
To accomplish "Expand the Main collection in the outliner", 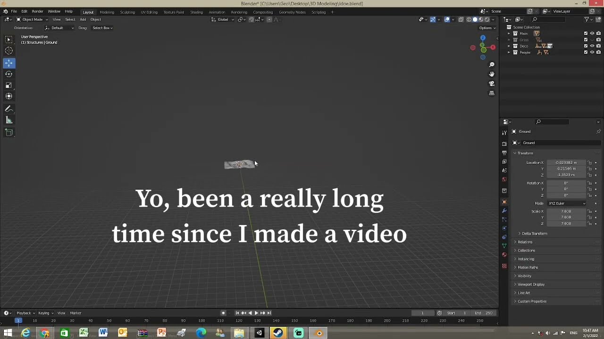I will click(x=509, y=33).
